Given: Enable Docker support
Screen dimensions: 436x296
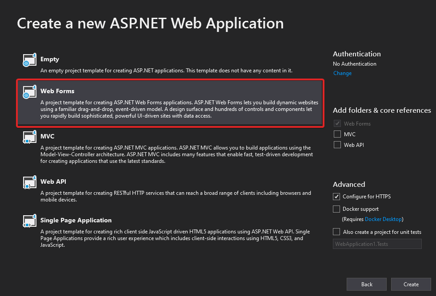Looking at the screenshot, I should [336, 209].
